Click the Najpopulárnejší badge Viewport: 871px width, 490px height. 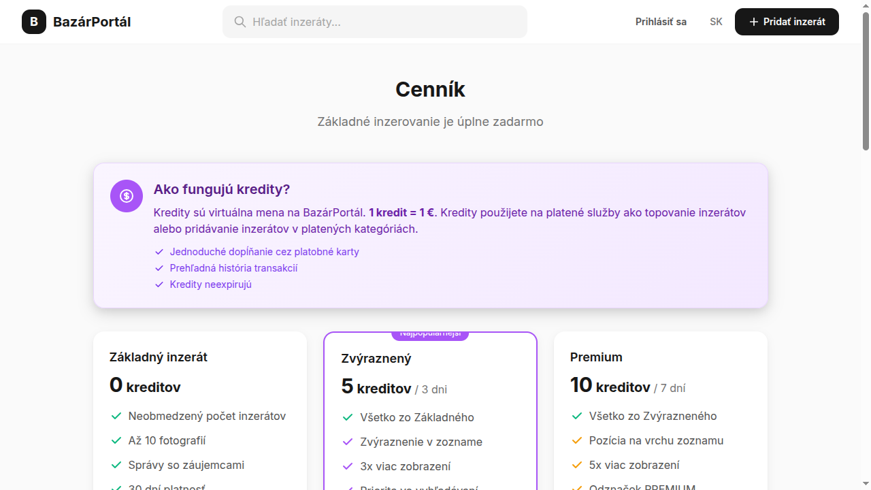(430, 333)
